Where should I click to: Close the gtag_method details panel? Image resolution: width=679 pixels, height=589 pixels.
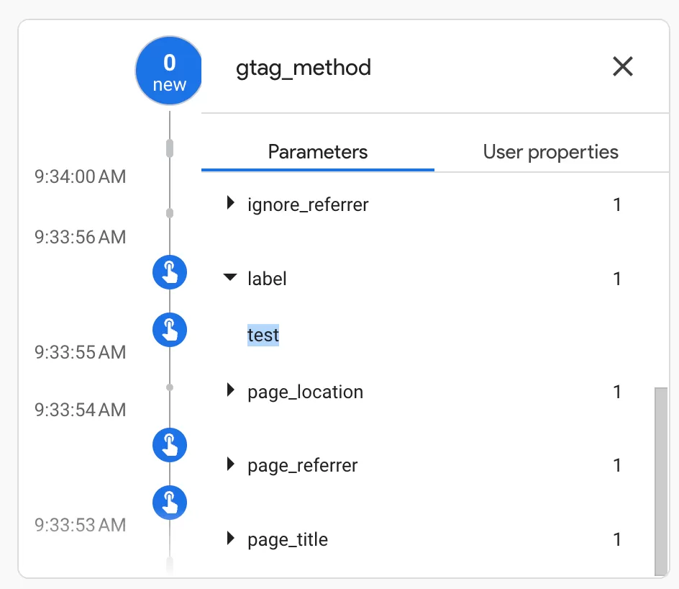pyautogui.click(x=623, y=67)
